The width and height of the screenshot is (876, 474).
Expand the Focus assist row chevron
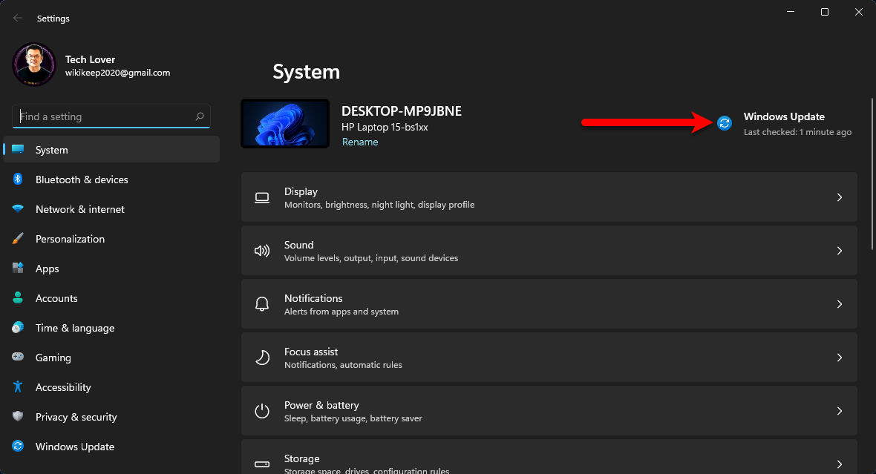pyautogui.click(x=839, y=358)
